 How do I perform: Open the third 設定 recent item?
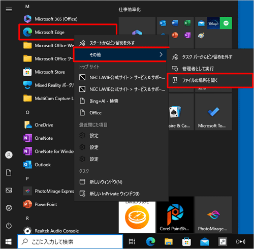121,159
